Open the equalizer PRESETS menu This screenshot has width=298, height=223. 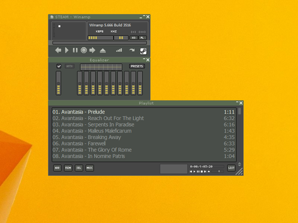coord(137,66)
